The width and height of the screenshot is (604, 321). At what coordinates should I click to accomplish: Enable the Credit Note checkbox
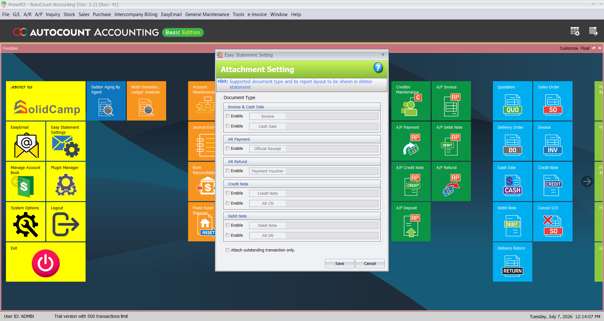(227, 193)
